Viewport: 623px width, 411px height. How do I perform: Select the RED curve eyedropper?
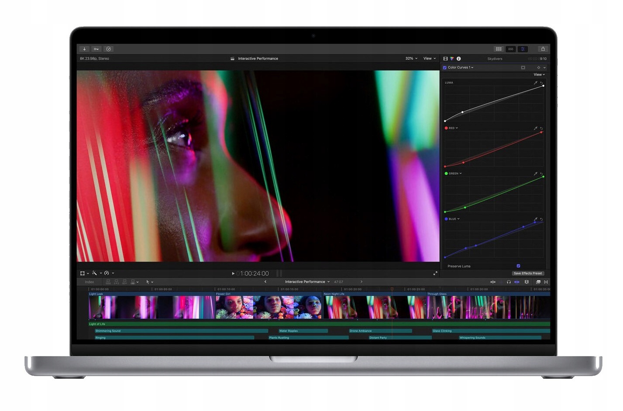point(536,128)
